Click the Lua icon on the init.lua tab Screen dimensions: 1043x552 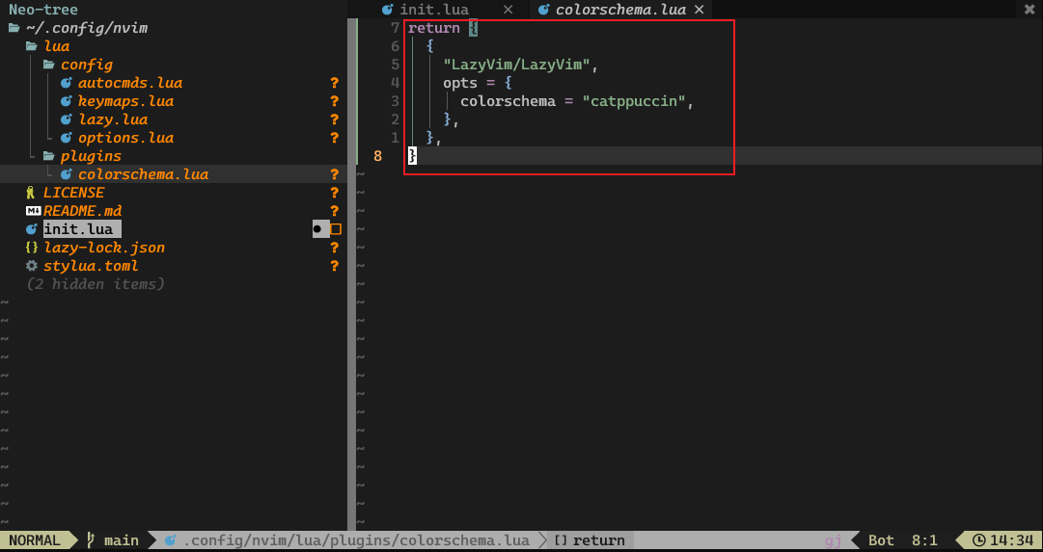pos(388,10)
